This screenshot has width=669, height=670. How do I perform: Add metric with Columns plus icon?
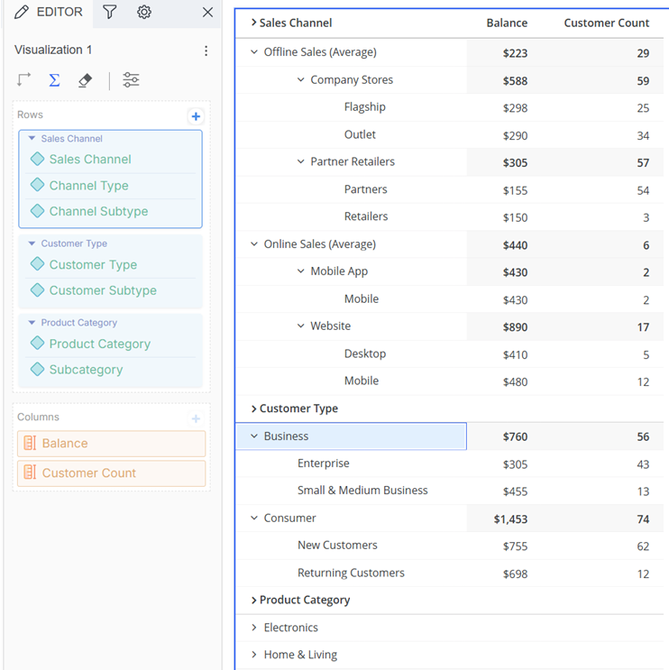[196, 418]
